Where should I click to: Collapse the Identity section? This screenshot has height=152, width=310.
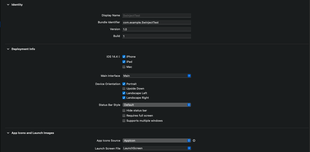pyautogui.click(x=8, y=5)
